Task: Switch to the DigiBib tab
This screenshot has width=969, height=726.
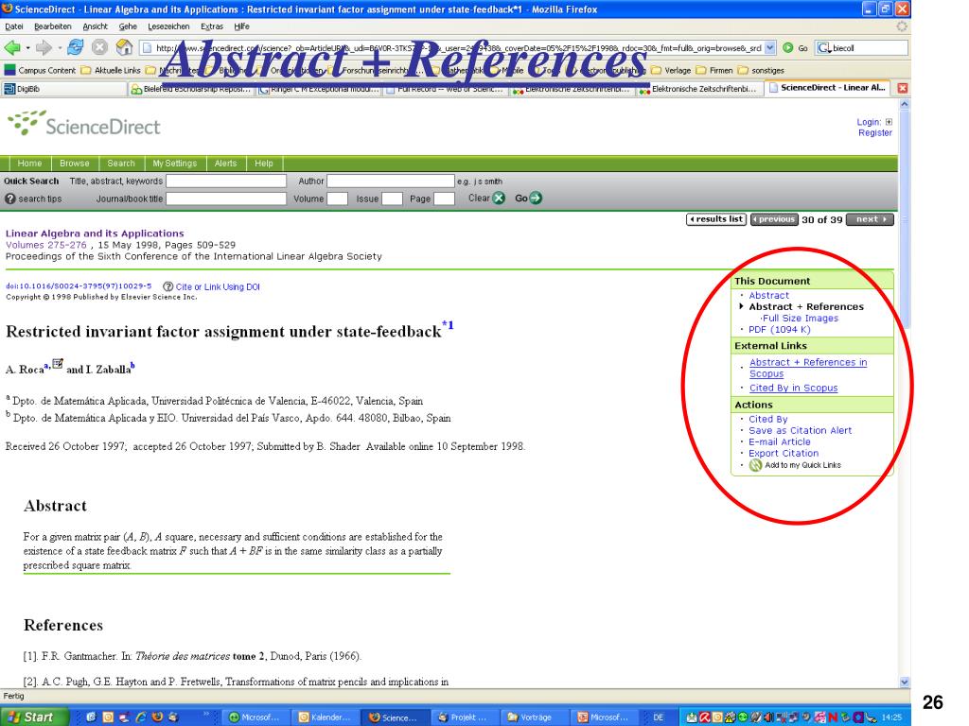Action: [x=63, y=89]
